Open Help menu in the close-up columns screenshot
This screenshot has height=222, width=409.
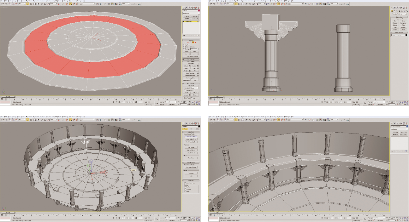tap(292, 117)
